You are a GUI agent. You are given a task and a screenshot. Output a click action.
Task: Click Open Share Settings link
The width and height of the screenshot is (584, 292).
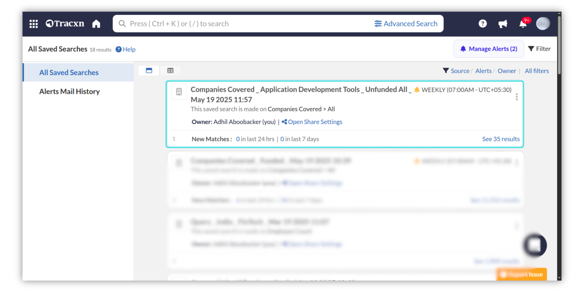click(x=315, y=122)
